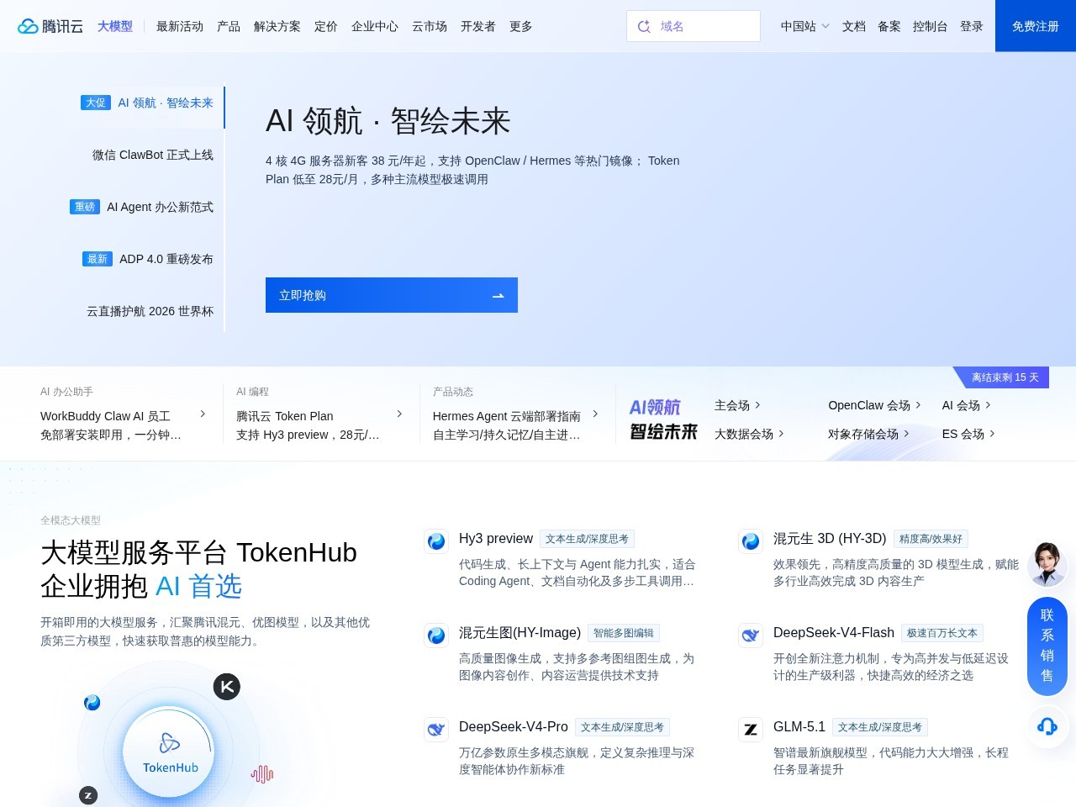Viewport: 1076px width, 807px height.
Task: Open the 大模型 nav menu
Action: tap(115, 26)
